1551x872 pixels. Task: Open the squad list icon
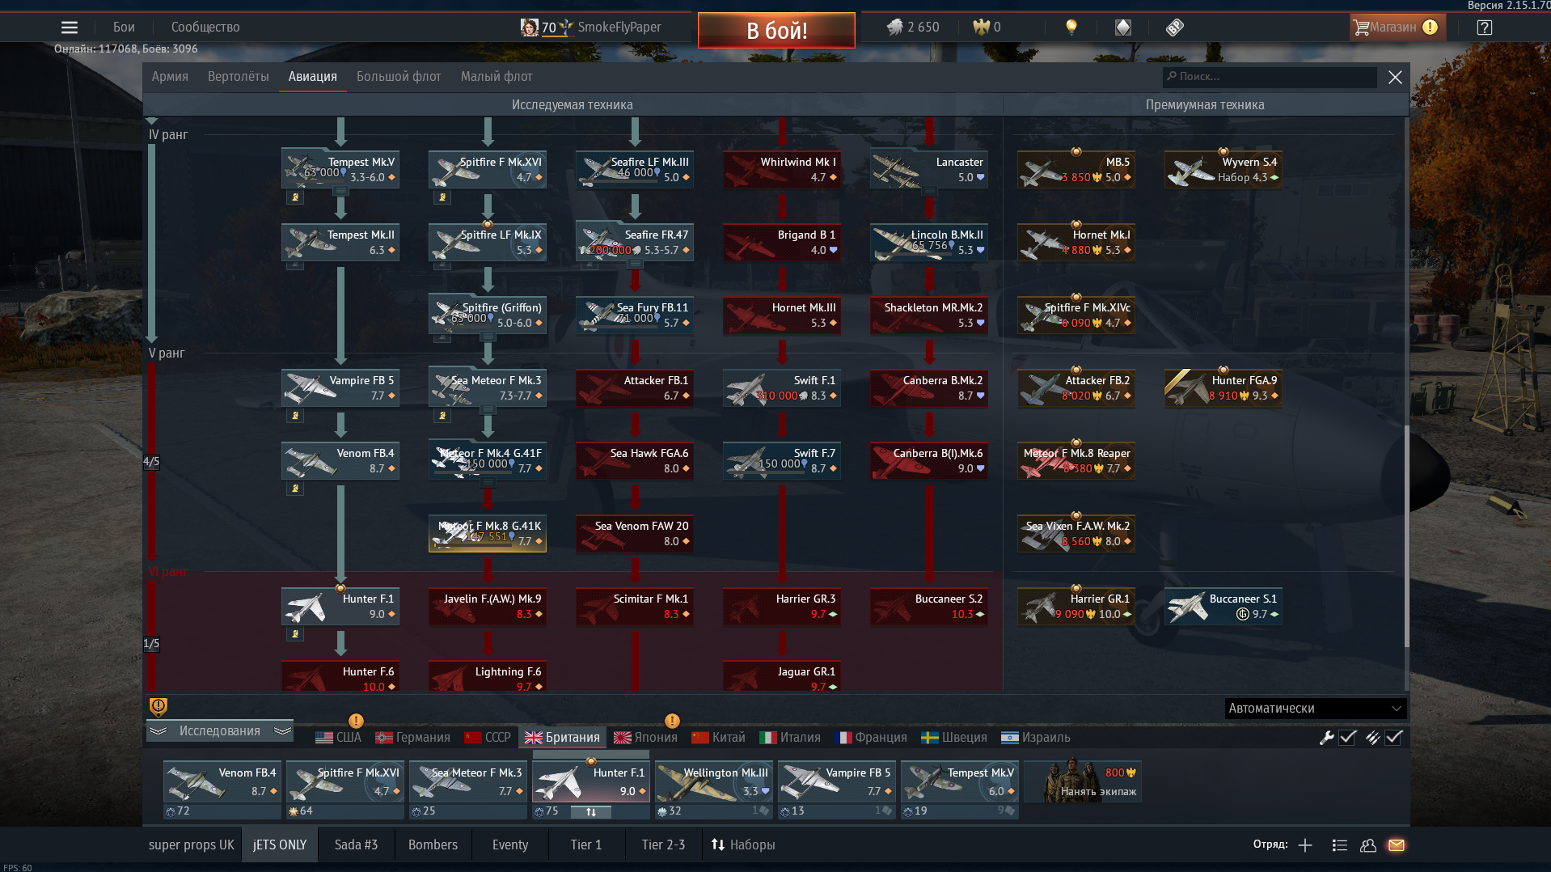1339,844
